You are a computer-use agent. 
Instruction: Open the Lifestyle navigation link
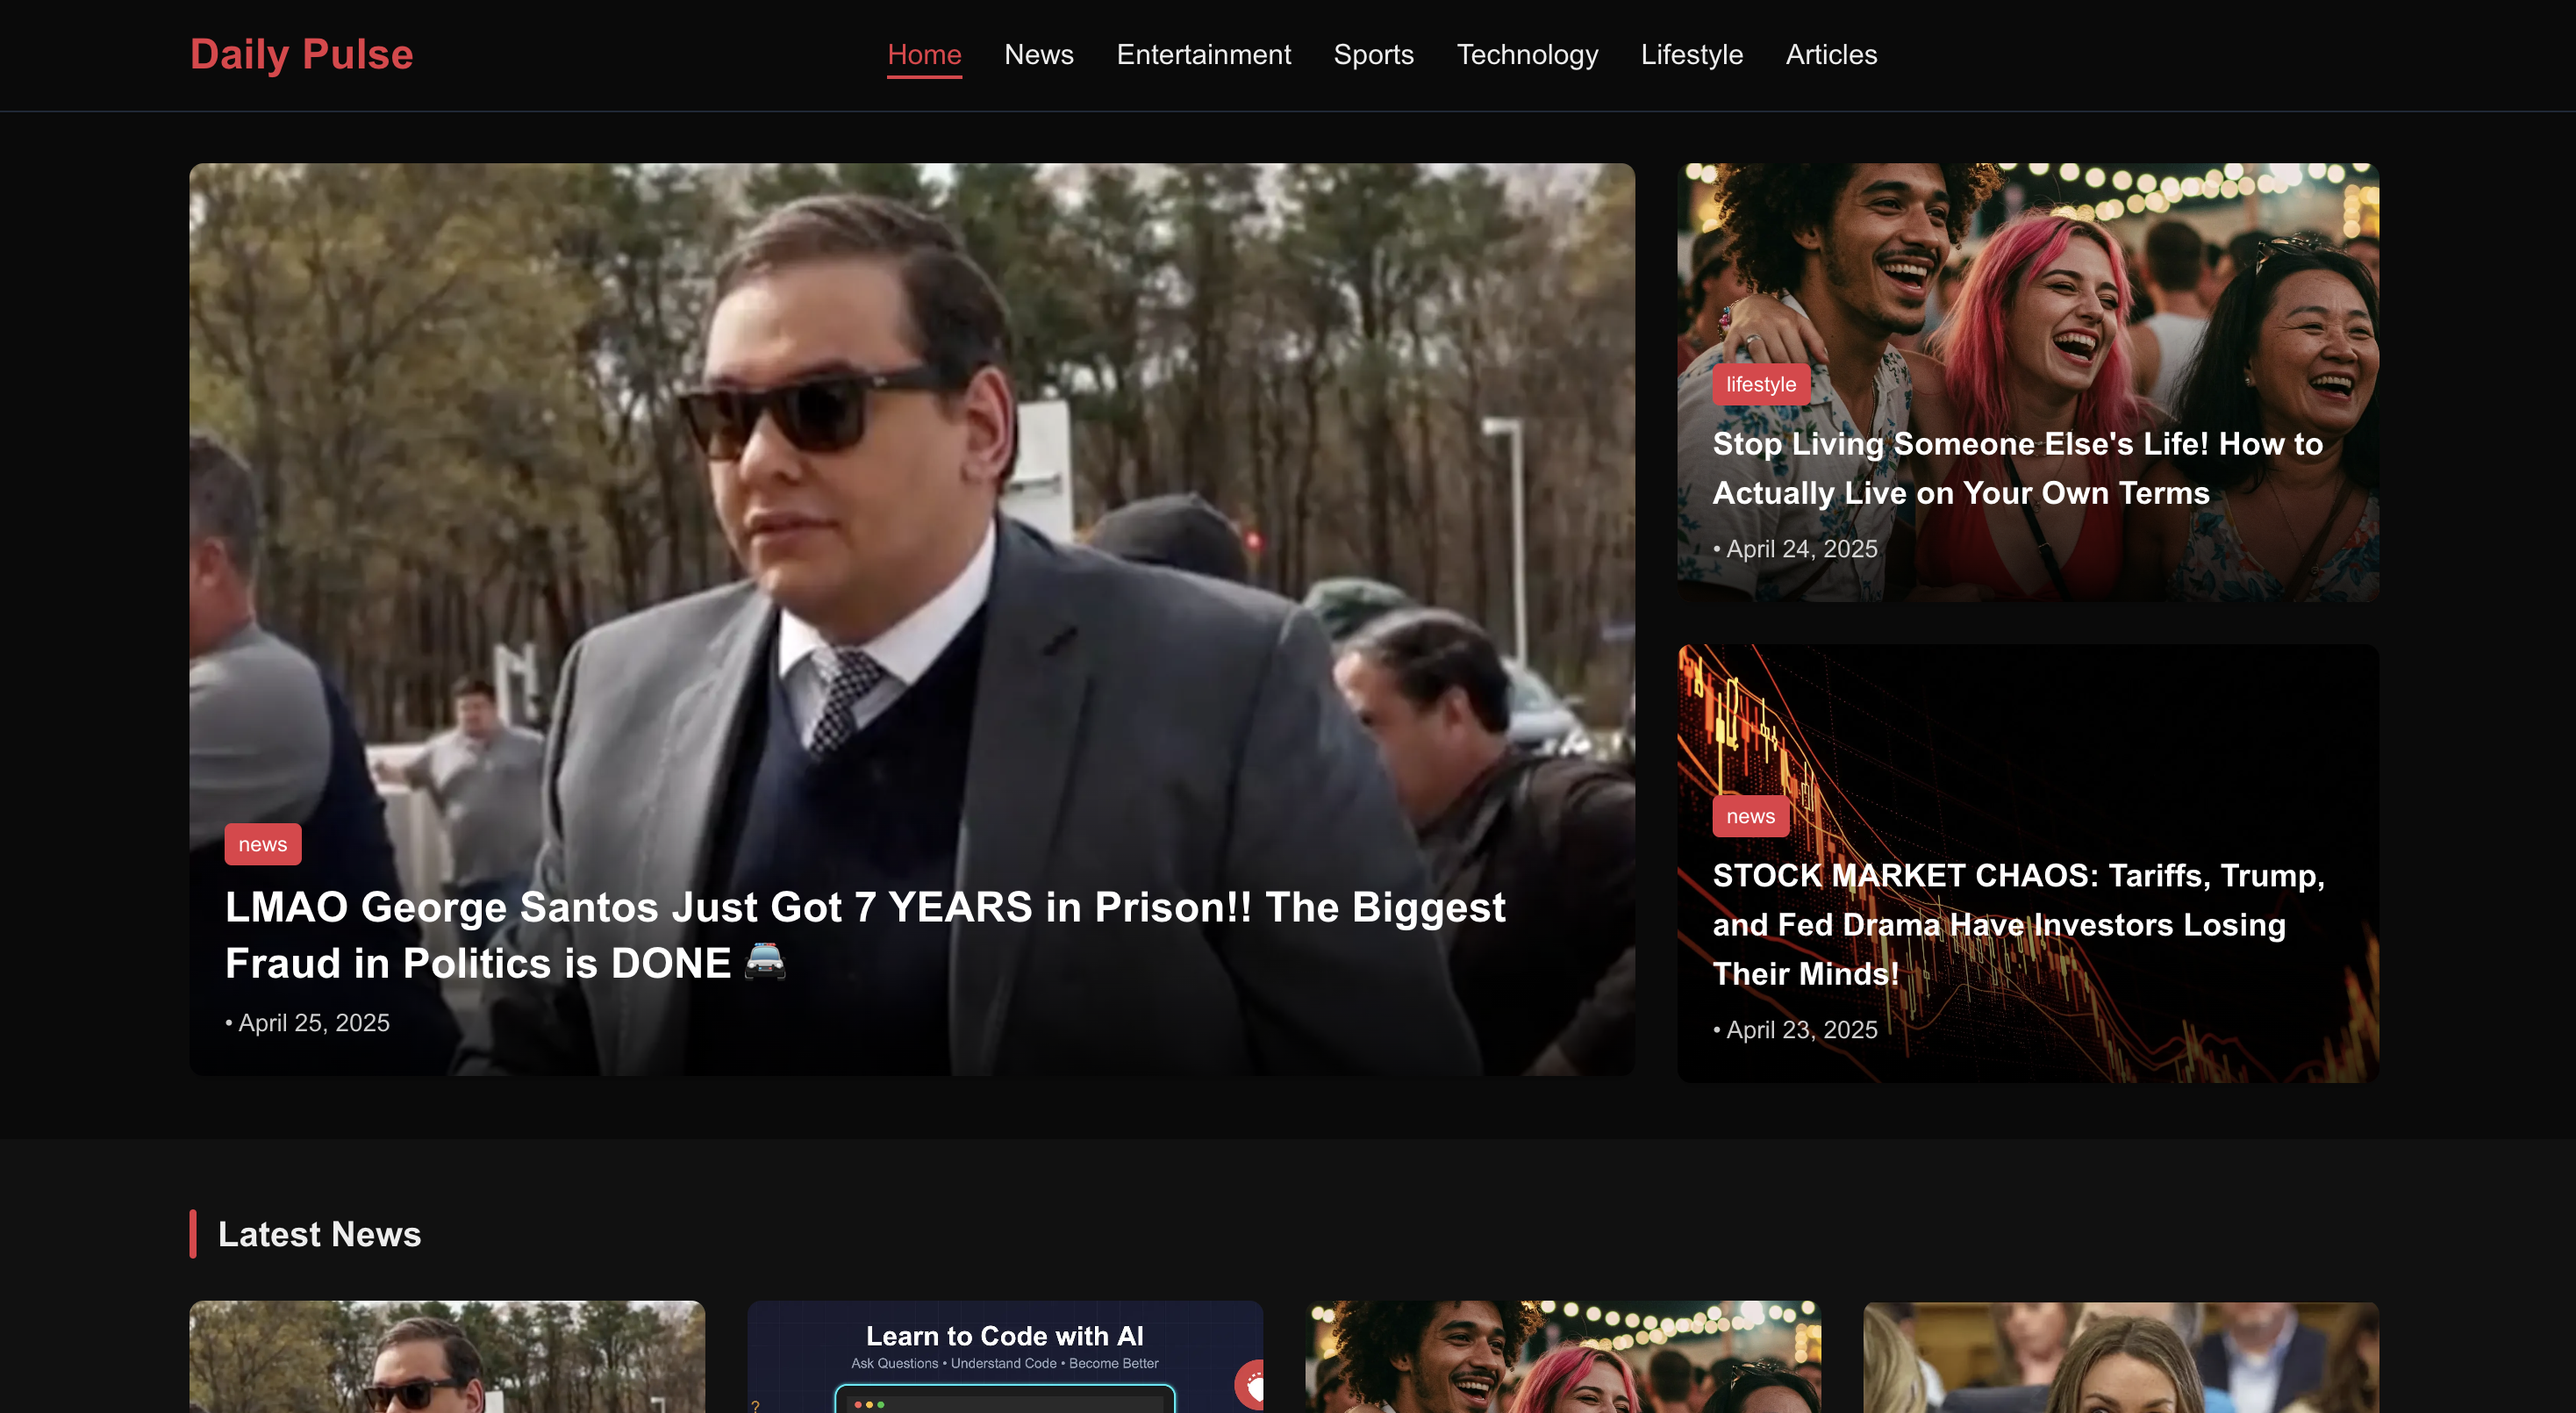(1691, 54)
